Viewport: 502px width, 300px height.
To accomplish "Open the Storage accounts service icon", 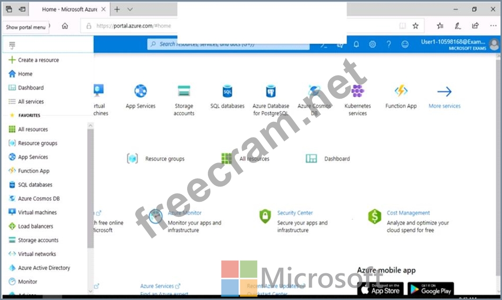I will [x=184, y=91].
